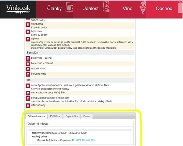
Task: Select the text biele víno - ostatné
Action: (42, 63)
